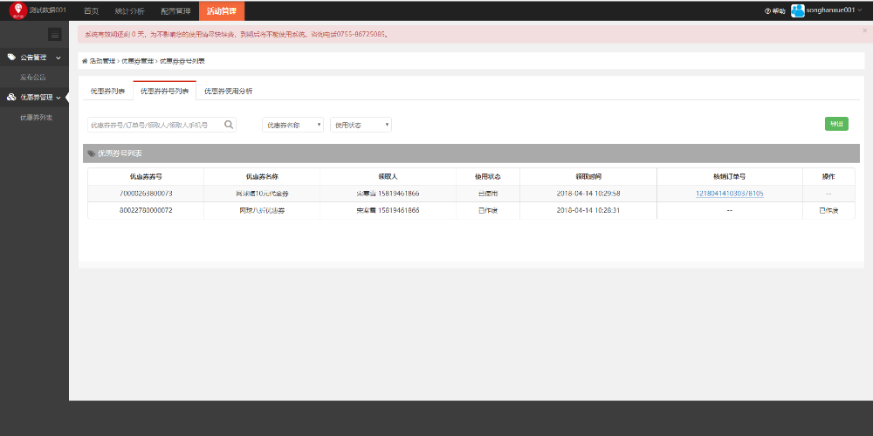Click the 已使用 status cell

(488, 194)
